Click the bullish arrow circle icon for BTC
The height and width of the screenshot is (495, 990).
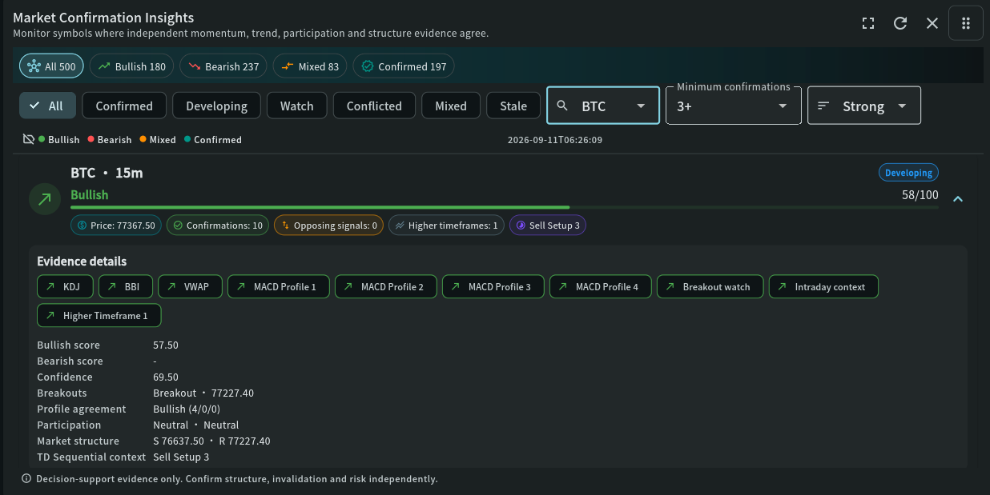tap(45, 199)
